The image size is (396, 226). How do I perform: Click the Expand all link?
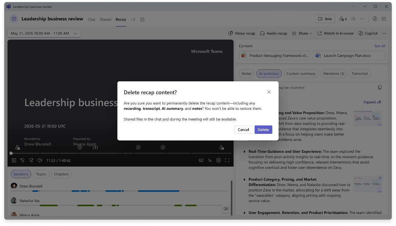tap(372, 102)
